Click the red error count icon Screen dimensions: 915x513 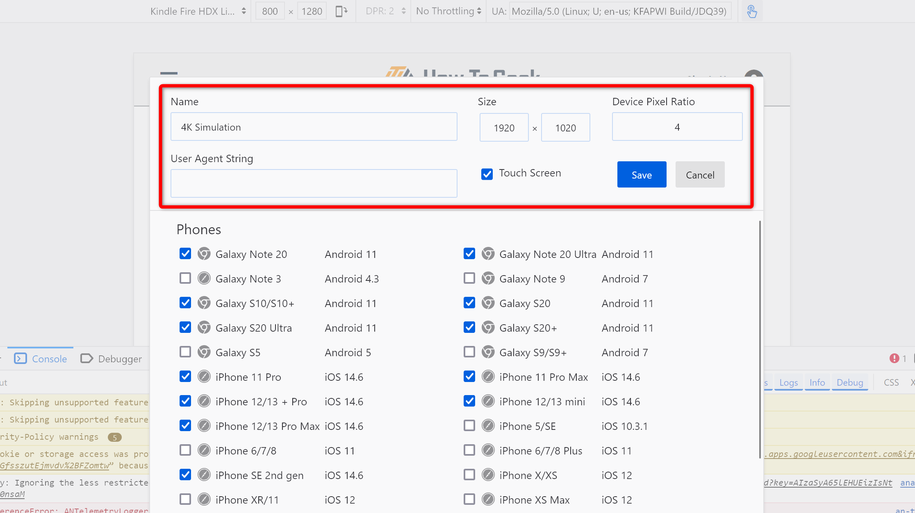click(x=894, y=359)
